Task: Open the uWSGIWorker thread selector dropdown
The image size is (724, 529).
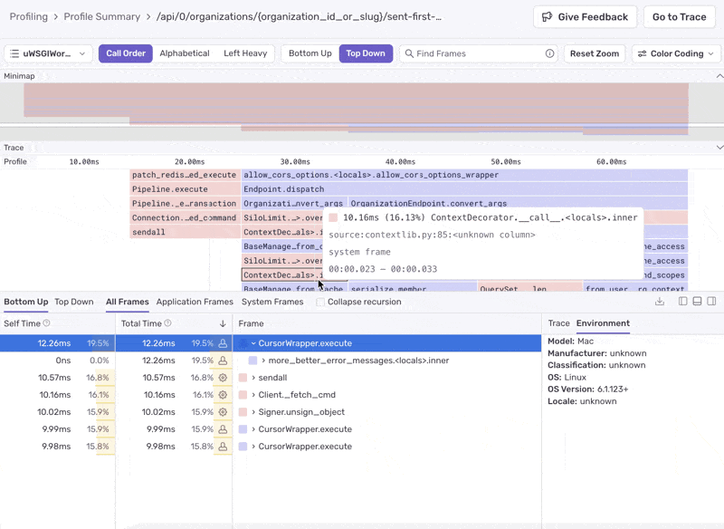Action: 48,53
